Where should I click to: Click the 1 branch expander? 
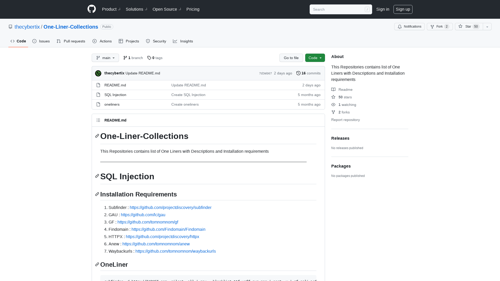(133, 58)
